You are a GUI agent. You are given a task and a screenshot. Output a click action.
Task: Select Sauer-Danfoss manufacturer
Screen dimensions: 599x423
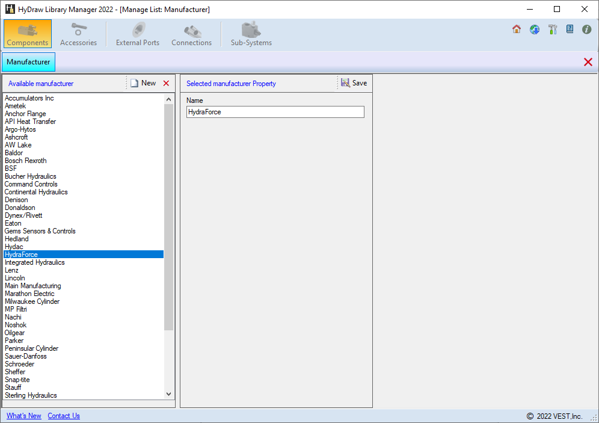84,357
